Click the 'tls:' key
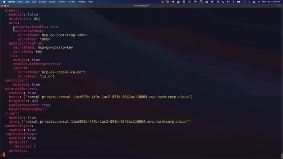The image size is (283, 159). (13, 56)
